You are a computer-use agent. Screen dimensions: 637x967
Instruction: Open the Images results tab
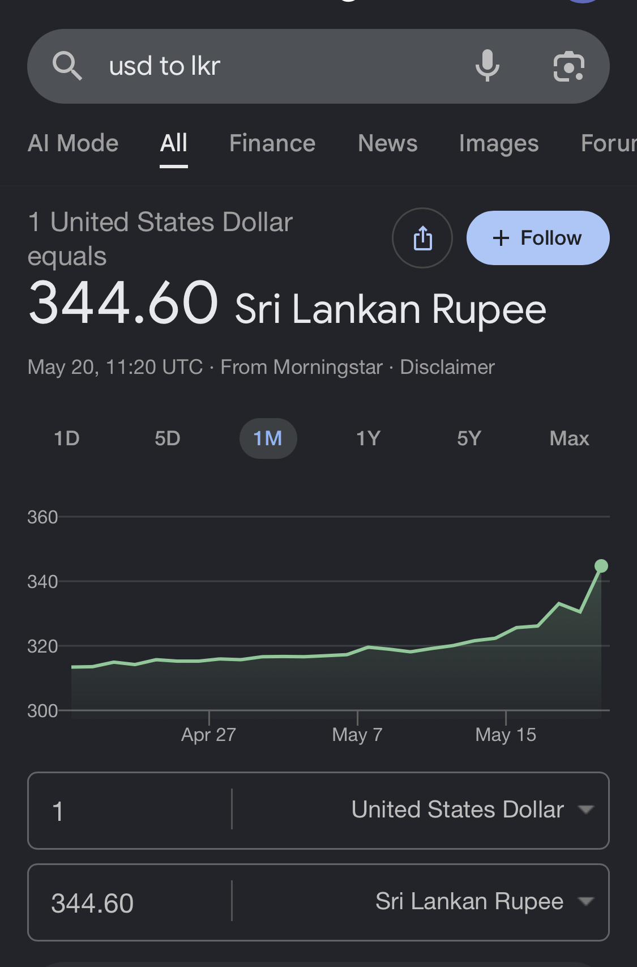click(499, 143)
